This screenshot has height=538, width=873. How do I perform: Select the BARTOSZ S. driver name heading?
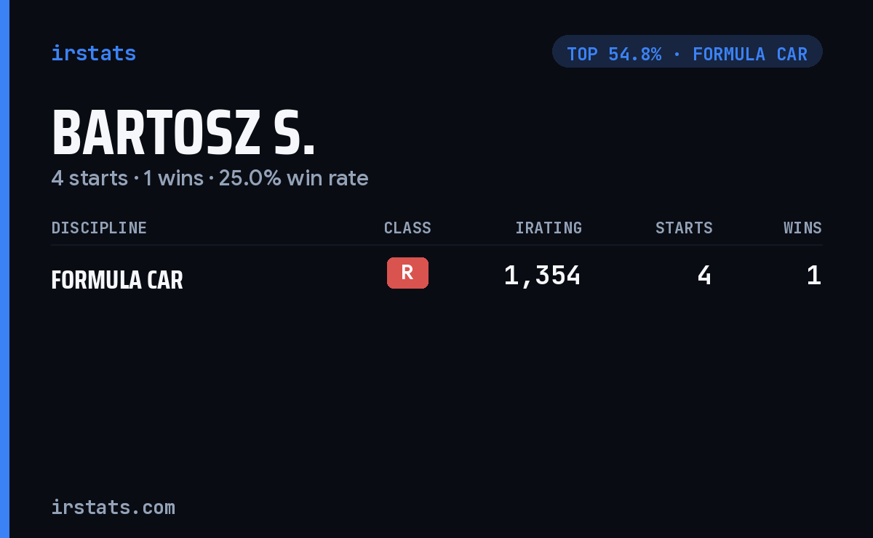183,134
